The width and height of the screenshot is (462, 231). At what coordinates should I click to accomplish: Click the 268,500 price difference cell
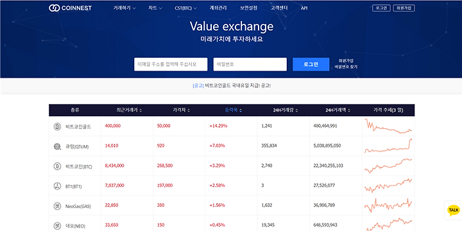coord(165,166)
